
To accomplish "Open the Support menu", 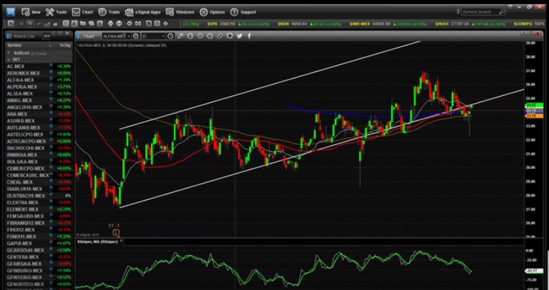I will pyautogui.click(x=243, y=12).
